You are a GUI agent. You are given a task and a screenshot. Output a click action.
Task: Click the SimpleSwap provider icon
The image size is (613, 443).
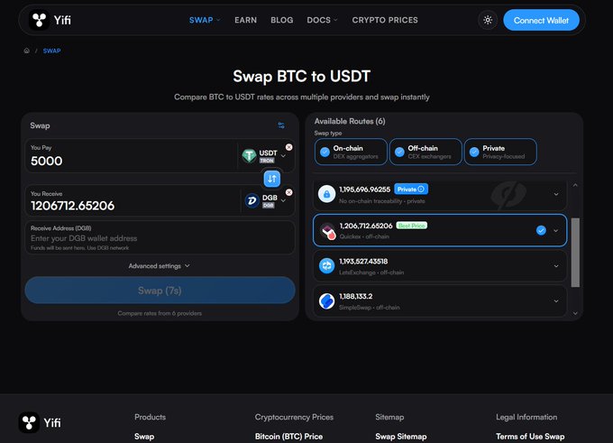coord(327,301)
